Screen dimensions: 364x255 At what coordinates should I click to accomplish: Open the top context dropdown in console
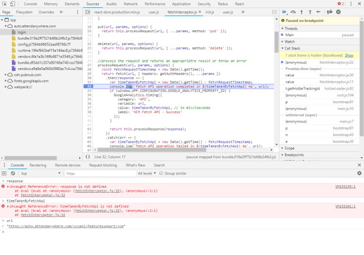40,173
